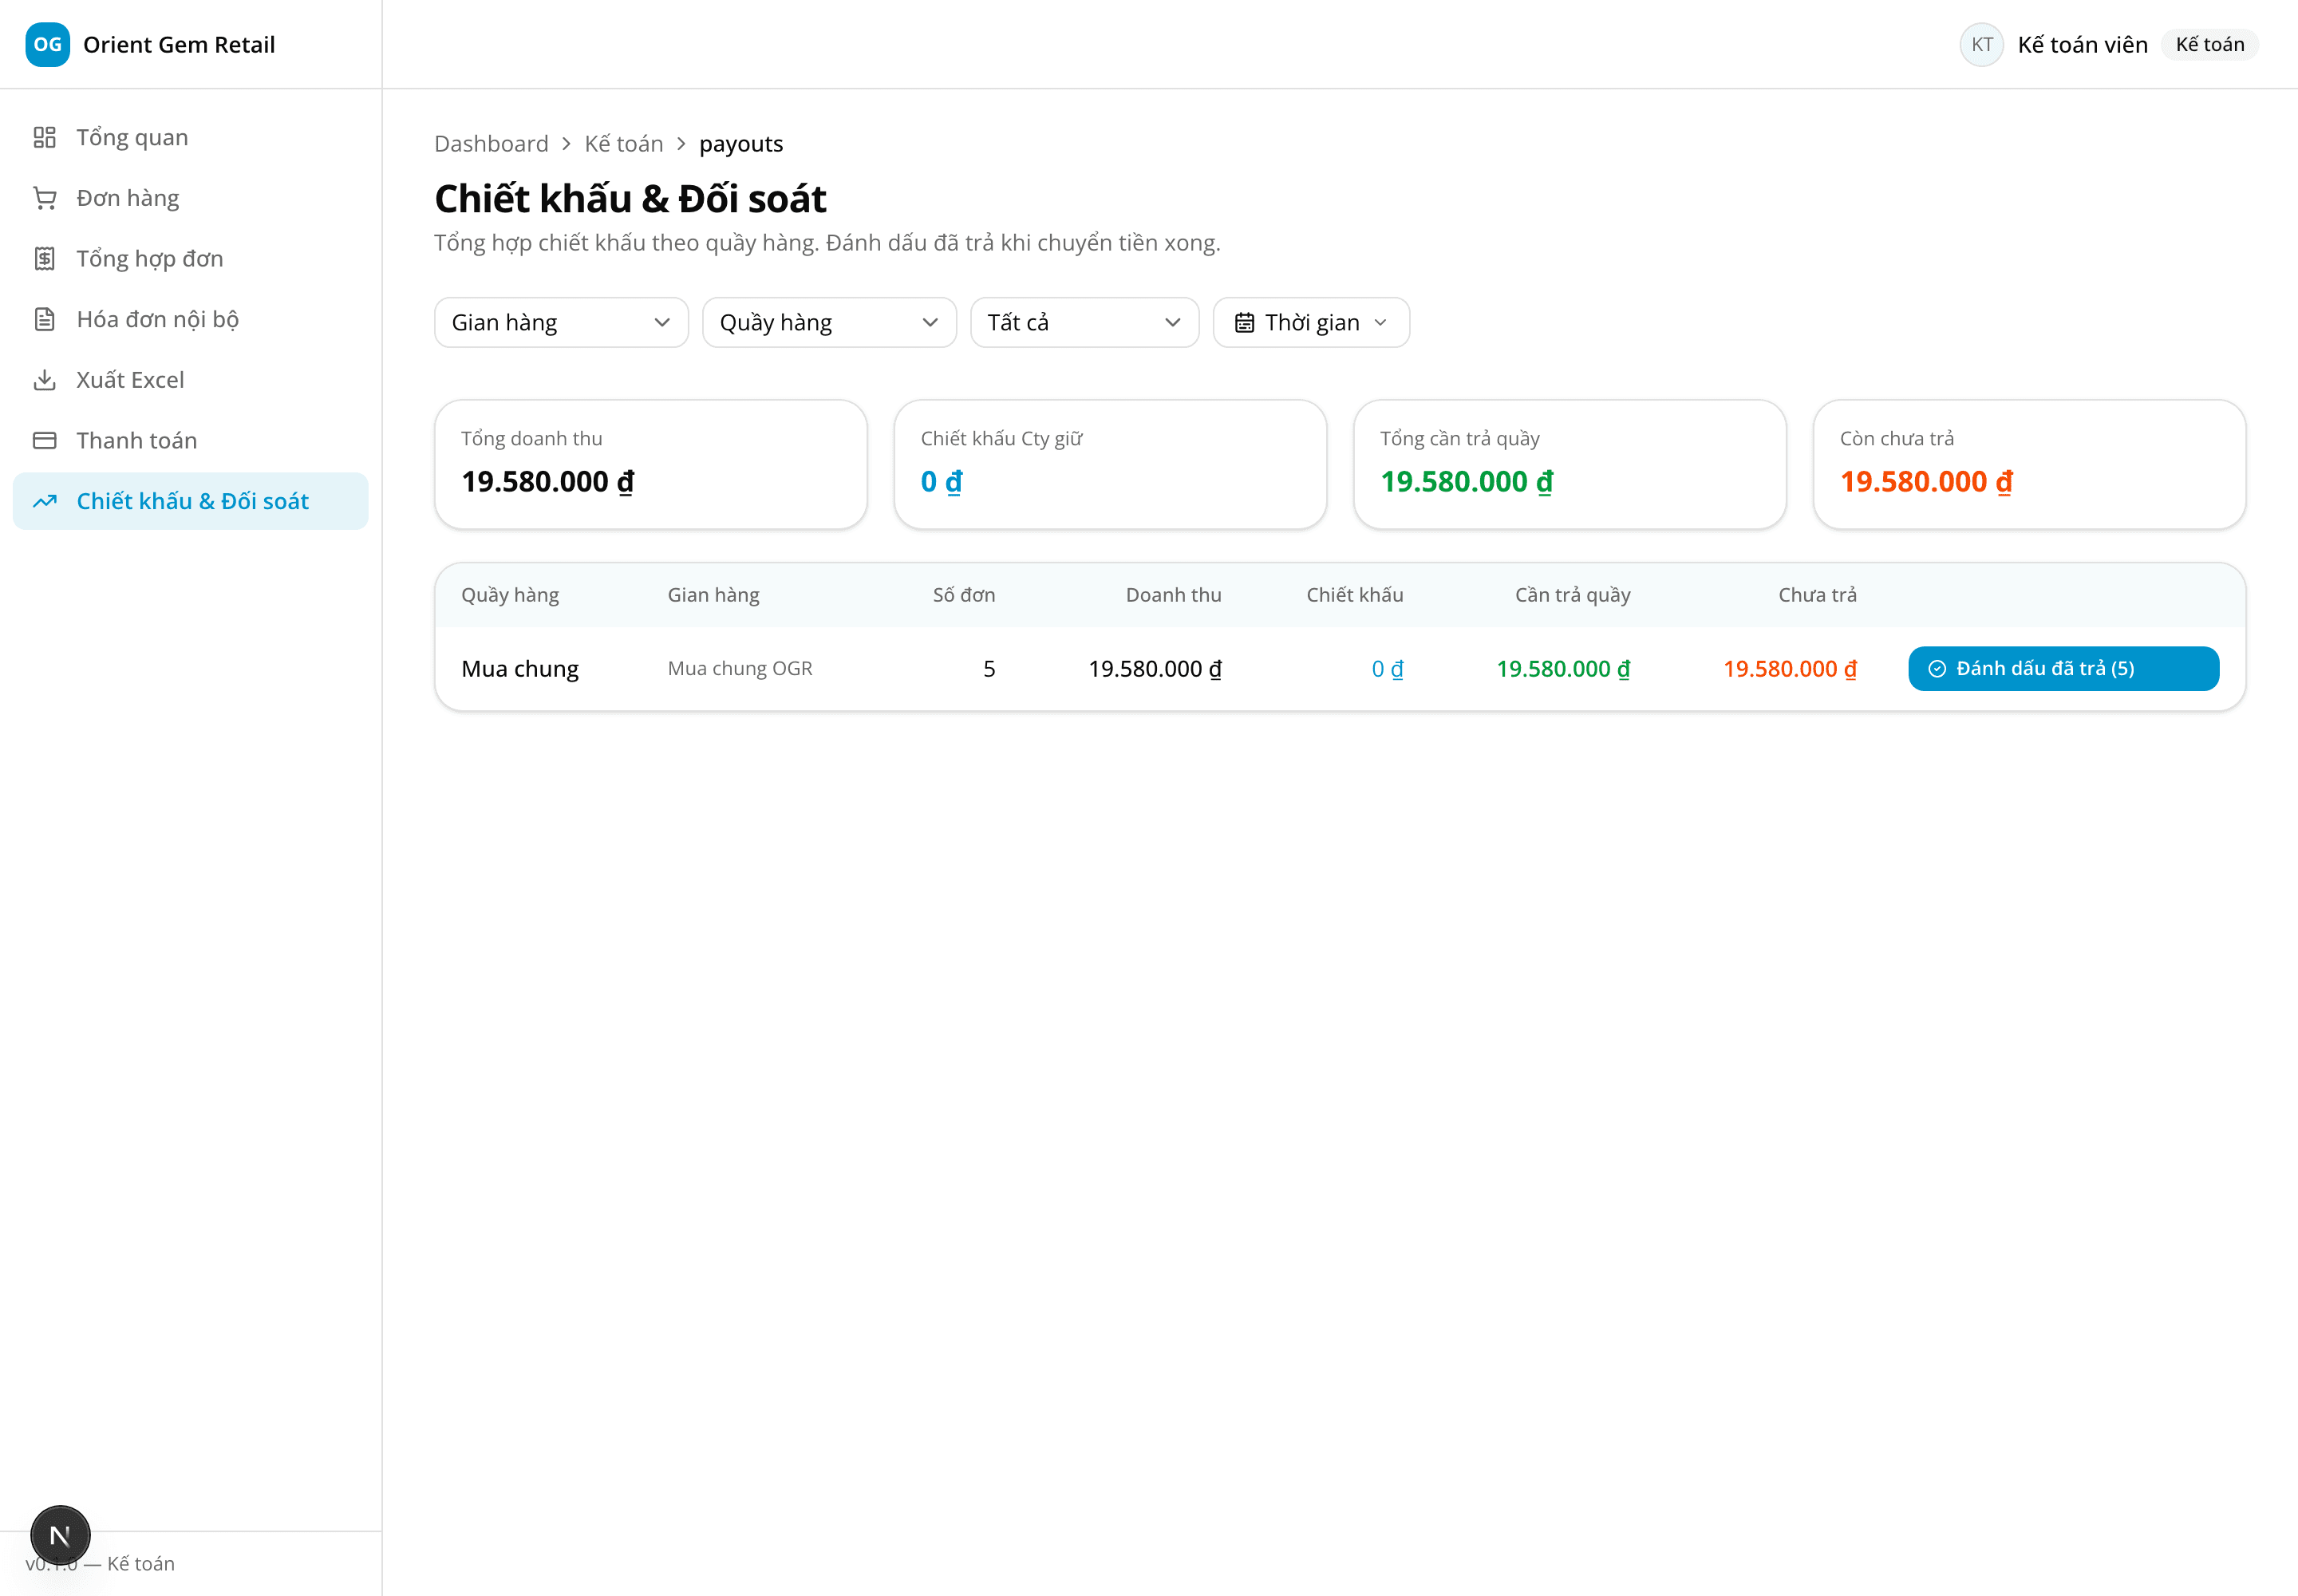Click the Chiết khấu trending-up icon

[45, 501]
